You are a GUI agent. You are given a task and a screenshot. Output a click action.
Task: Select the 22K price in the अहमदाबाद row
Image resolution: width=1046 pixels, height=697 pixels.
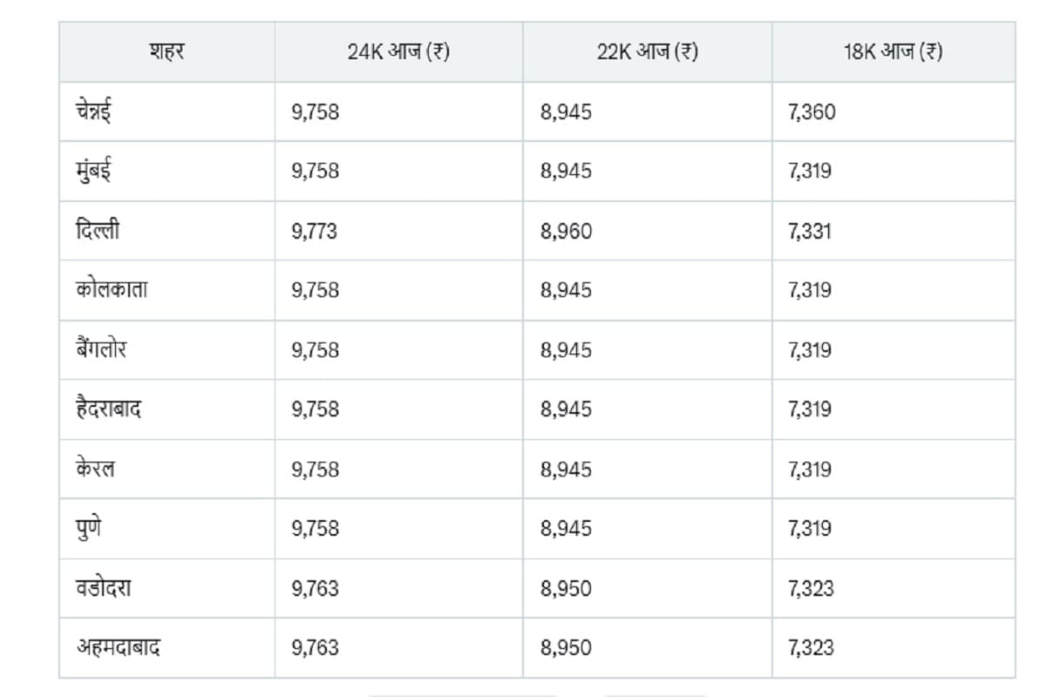point(566,648)
